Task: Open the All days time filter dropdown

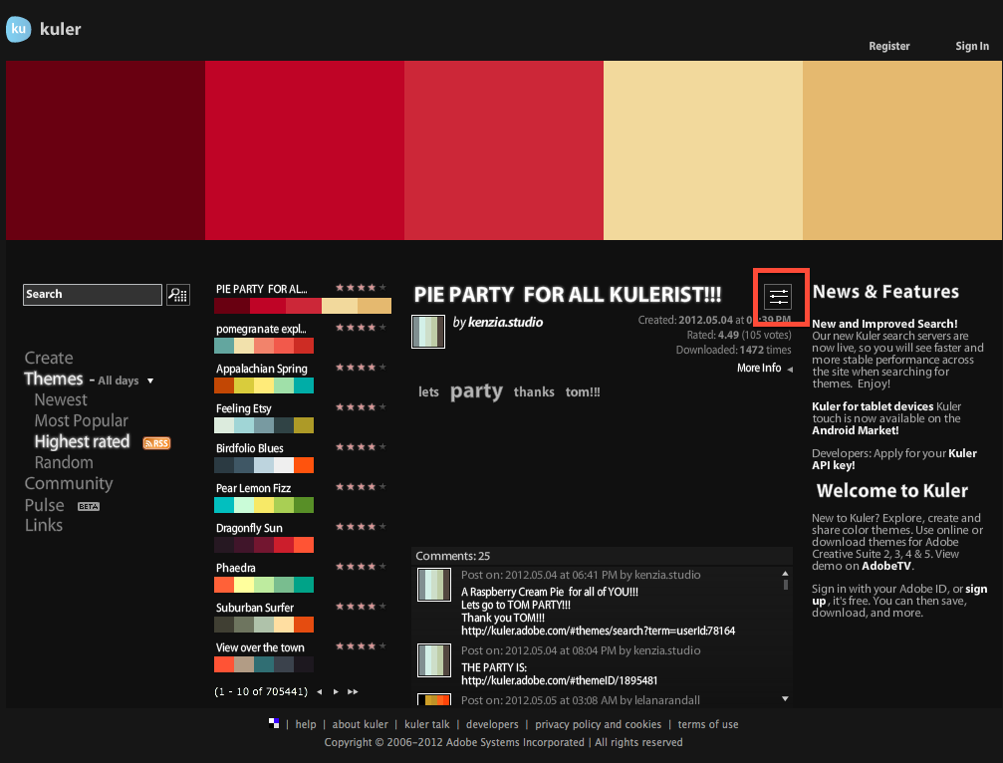Action: click(125, 381)
